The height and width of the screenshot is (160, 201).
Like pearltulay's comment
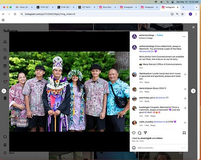point(185,98)
